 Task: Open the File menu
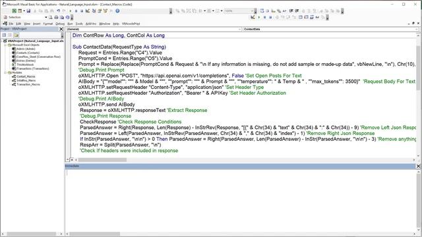[x=11, y=24]
